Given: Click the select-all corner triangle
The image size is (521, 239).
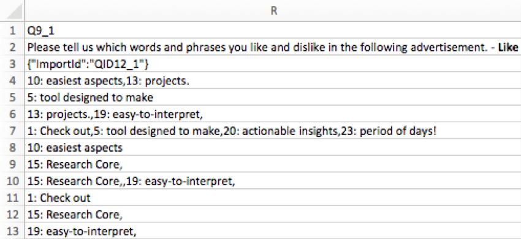Looking at the screenshot, I should [12, 11].
